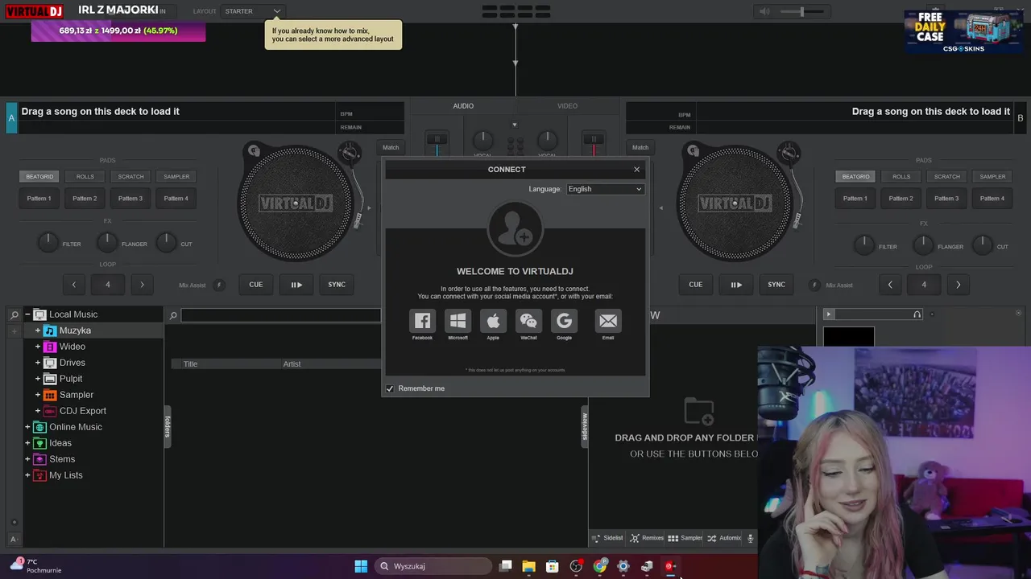The image size is (1031, 579).
Task: Click the Wideo folder icon
Action: point(50,347)
